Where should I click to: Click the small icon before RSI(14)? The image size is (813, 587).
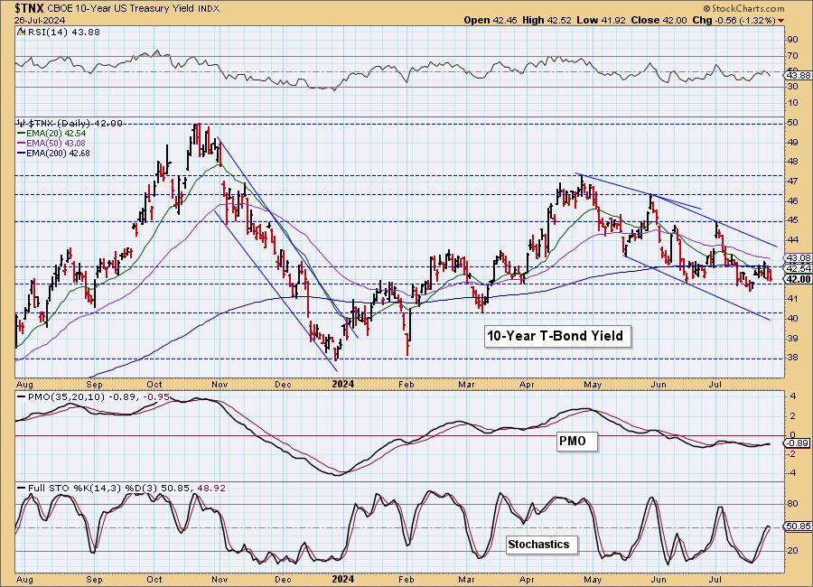tap(21, 33)
